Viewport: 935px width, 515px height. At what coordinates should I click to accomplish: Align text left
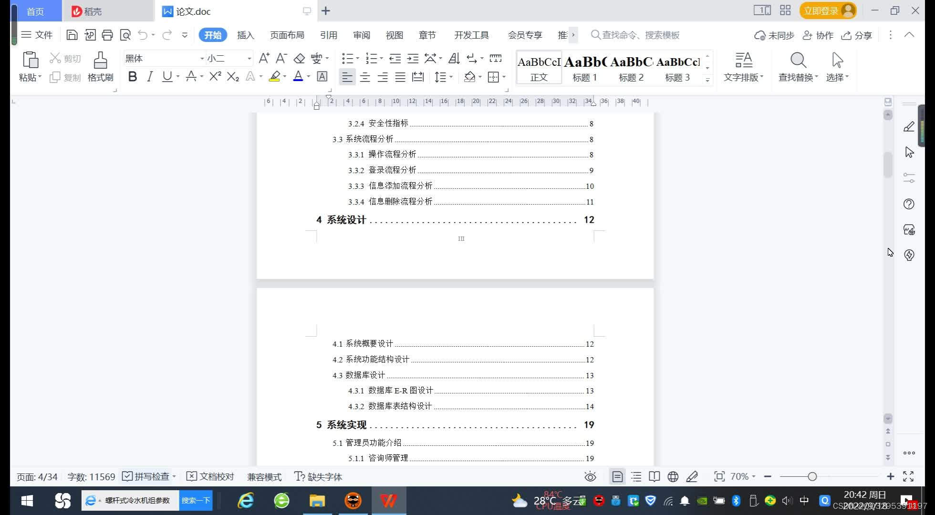347,77
